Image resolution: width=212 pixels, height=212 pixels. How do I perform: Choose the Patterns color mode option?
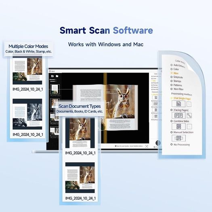pos(176,85)
